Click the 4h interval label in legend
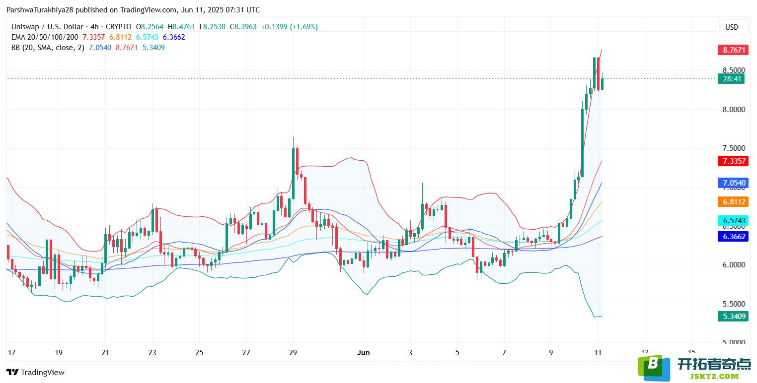This screenshot has height=383, width=757. [x=95, y=27]
